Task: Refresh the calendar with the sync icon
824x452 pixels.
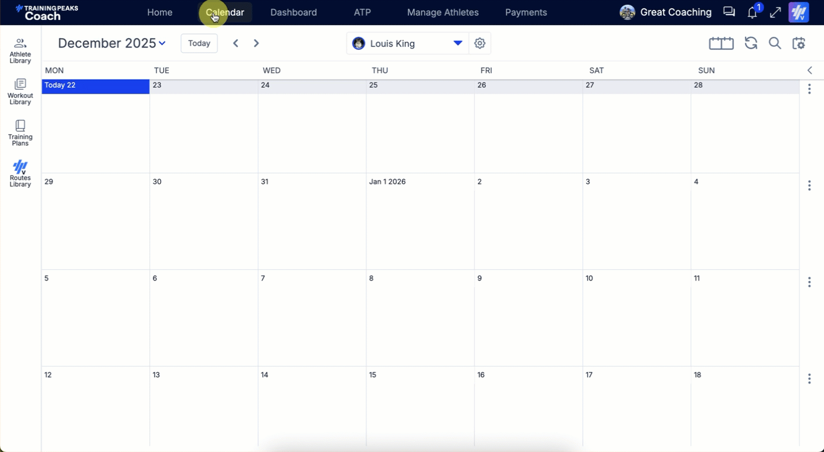Action: [751, 43]
